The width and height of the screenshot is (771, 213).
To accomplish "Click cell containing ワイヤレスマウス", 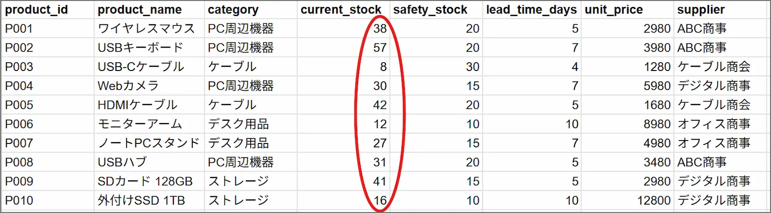I will (x=149, y=29).
